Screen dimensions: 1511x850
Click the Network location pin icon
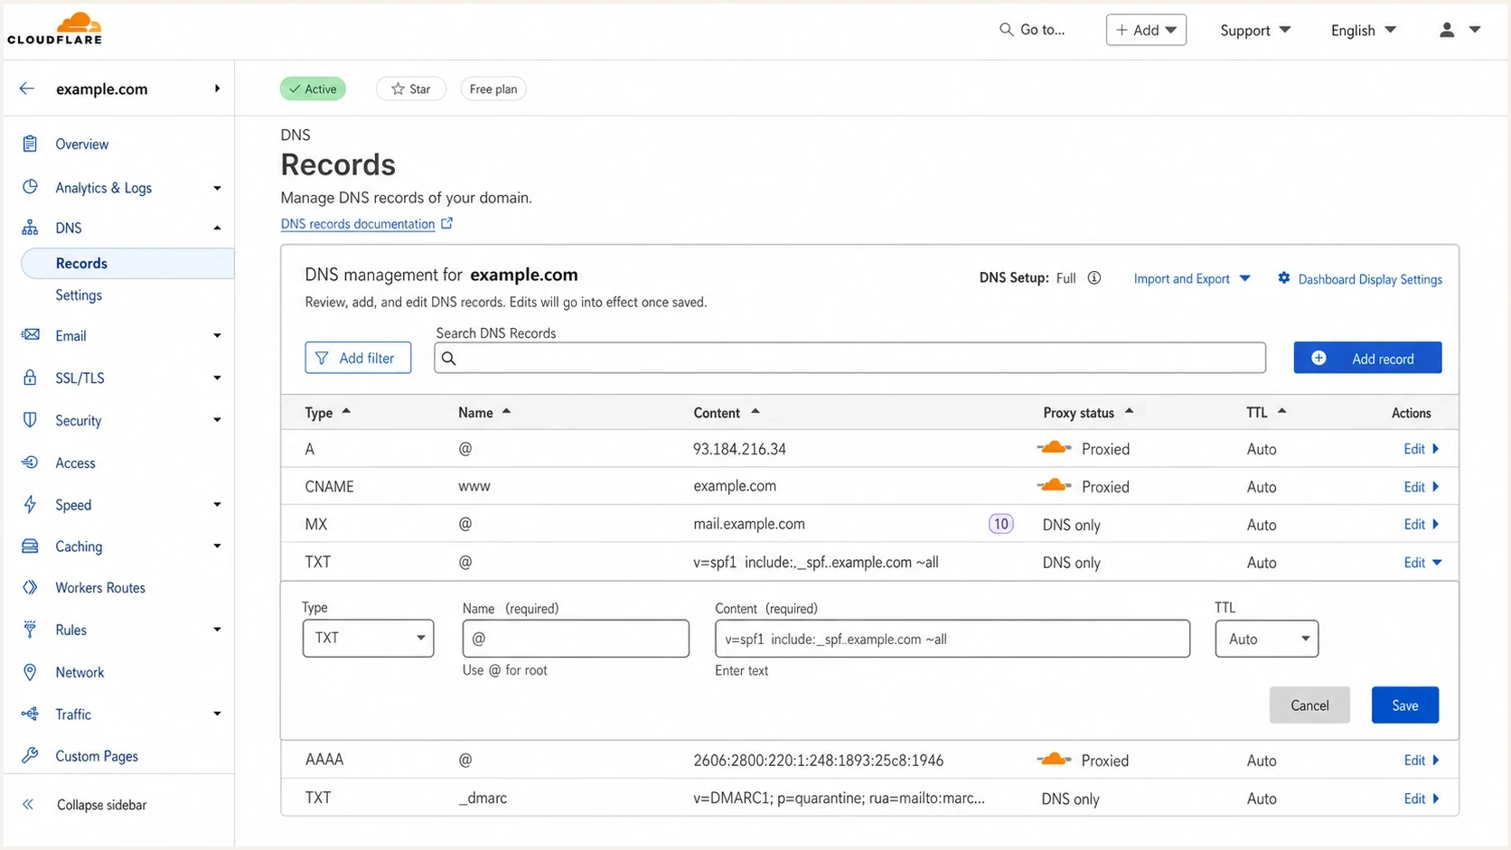(x=30, y=672)
